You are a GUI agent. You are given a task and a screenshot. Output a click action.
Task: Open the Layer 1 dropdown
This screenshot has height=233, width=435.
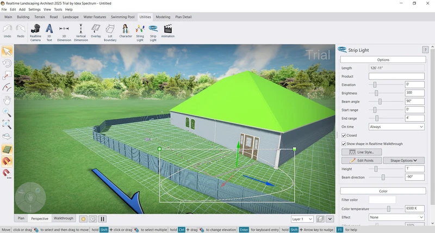(302, 219)
